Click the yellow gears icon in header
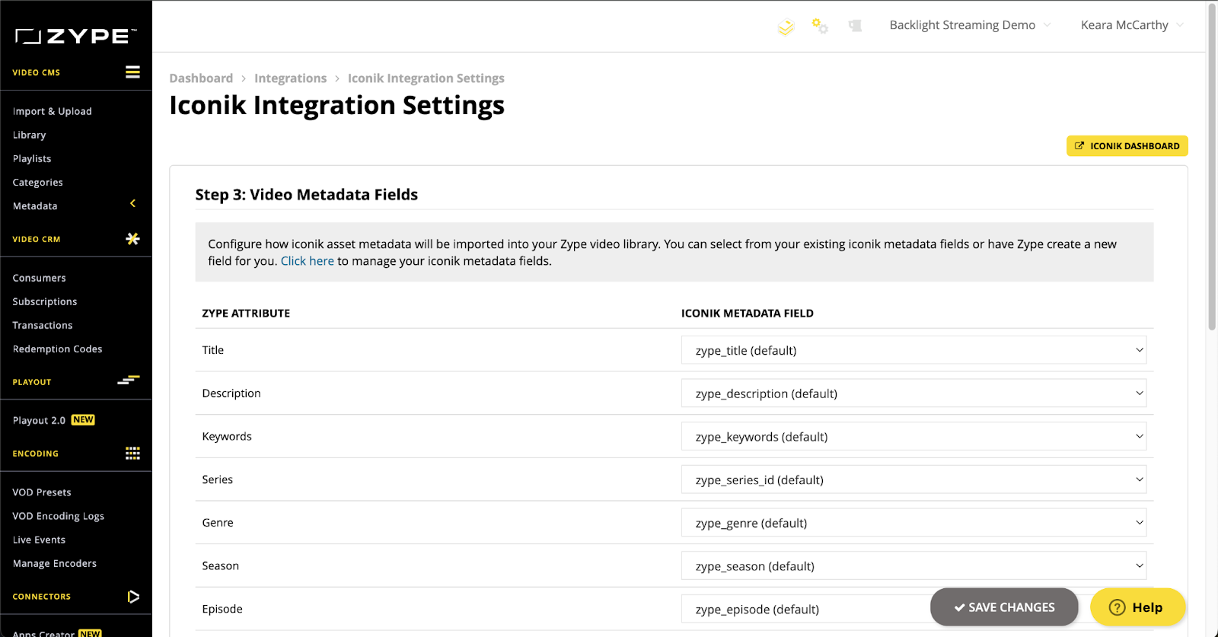Image resolution: width=1218 pixels, height=637 pixels. click(820, 26)
